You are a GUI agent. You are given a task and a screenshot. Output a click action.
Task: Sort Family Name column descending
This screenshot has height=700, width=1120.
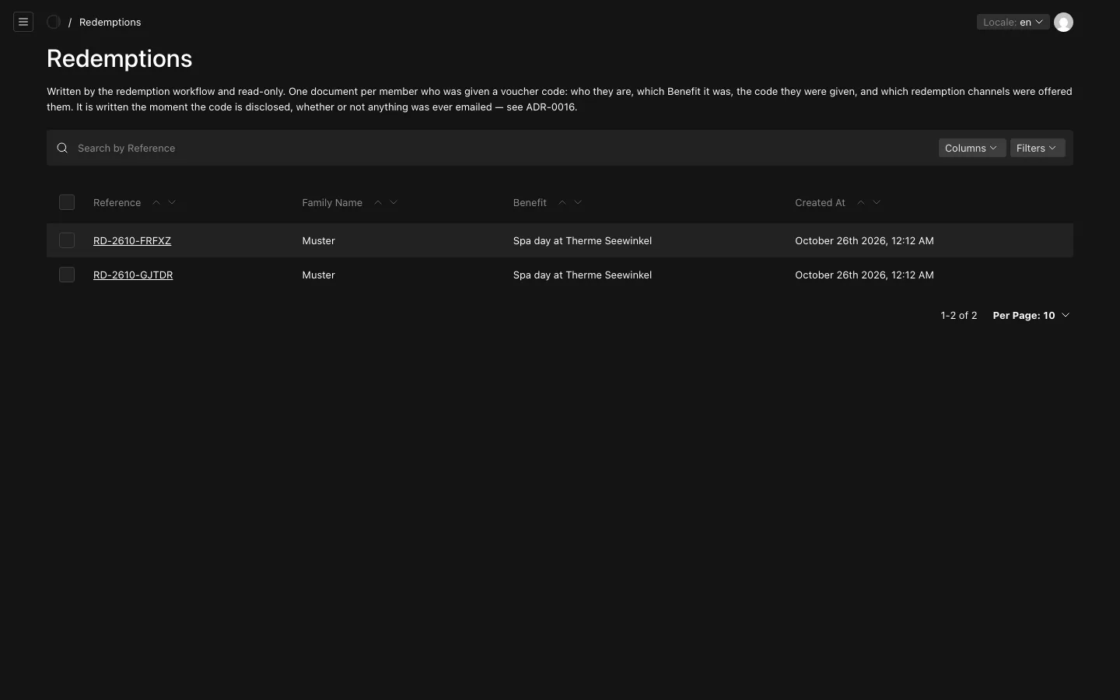394,202
